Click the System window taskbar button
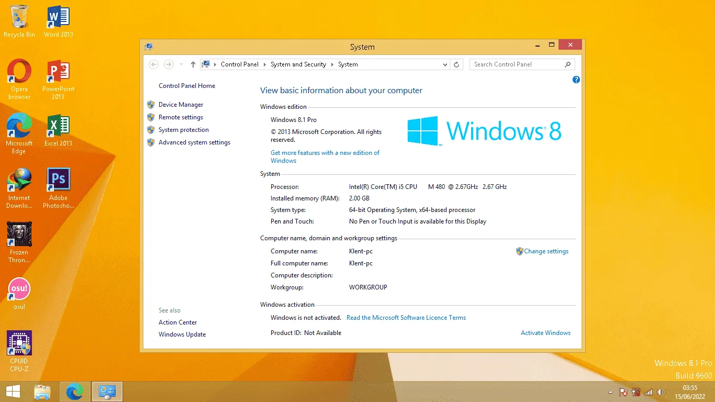This screenshot has height=402, width=715. pos(107,392)
